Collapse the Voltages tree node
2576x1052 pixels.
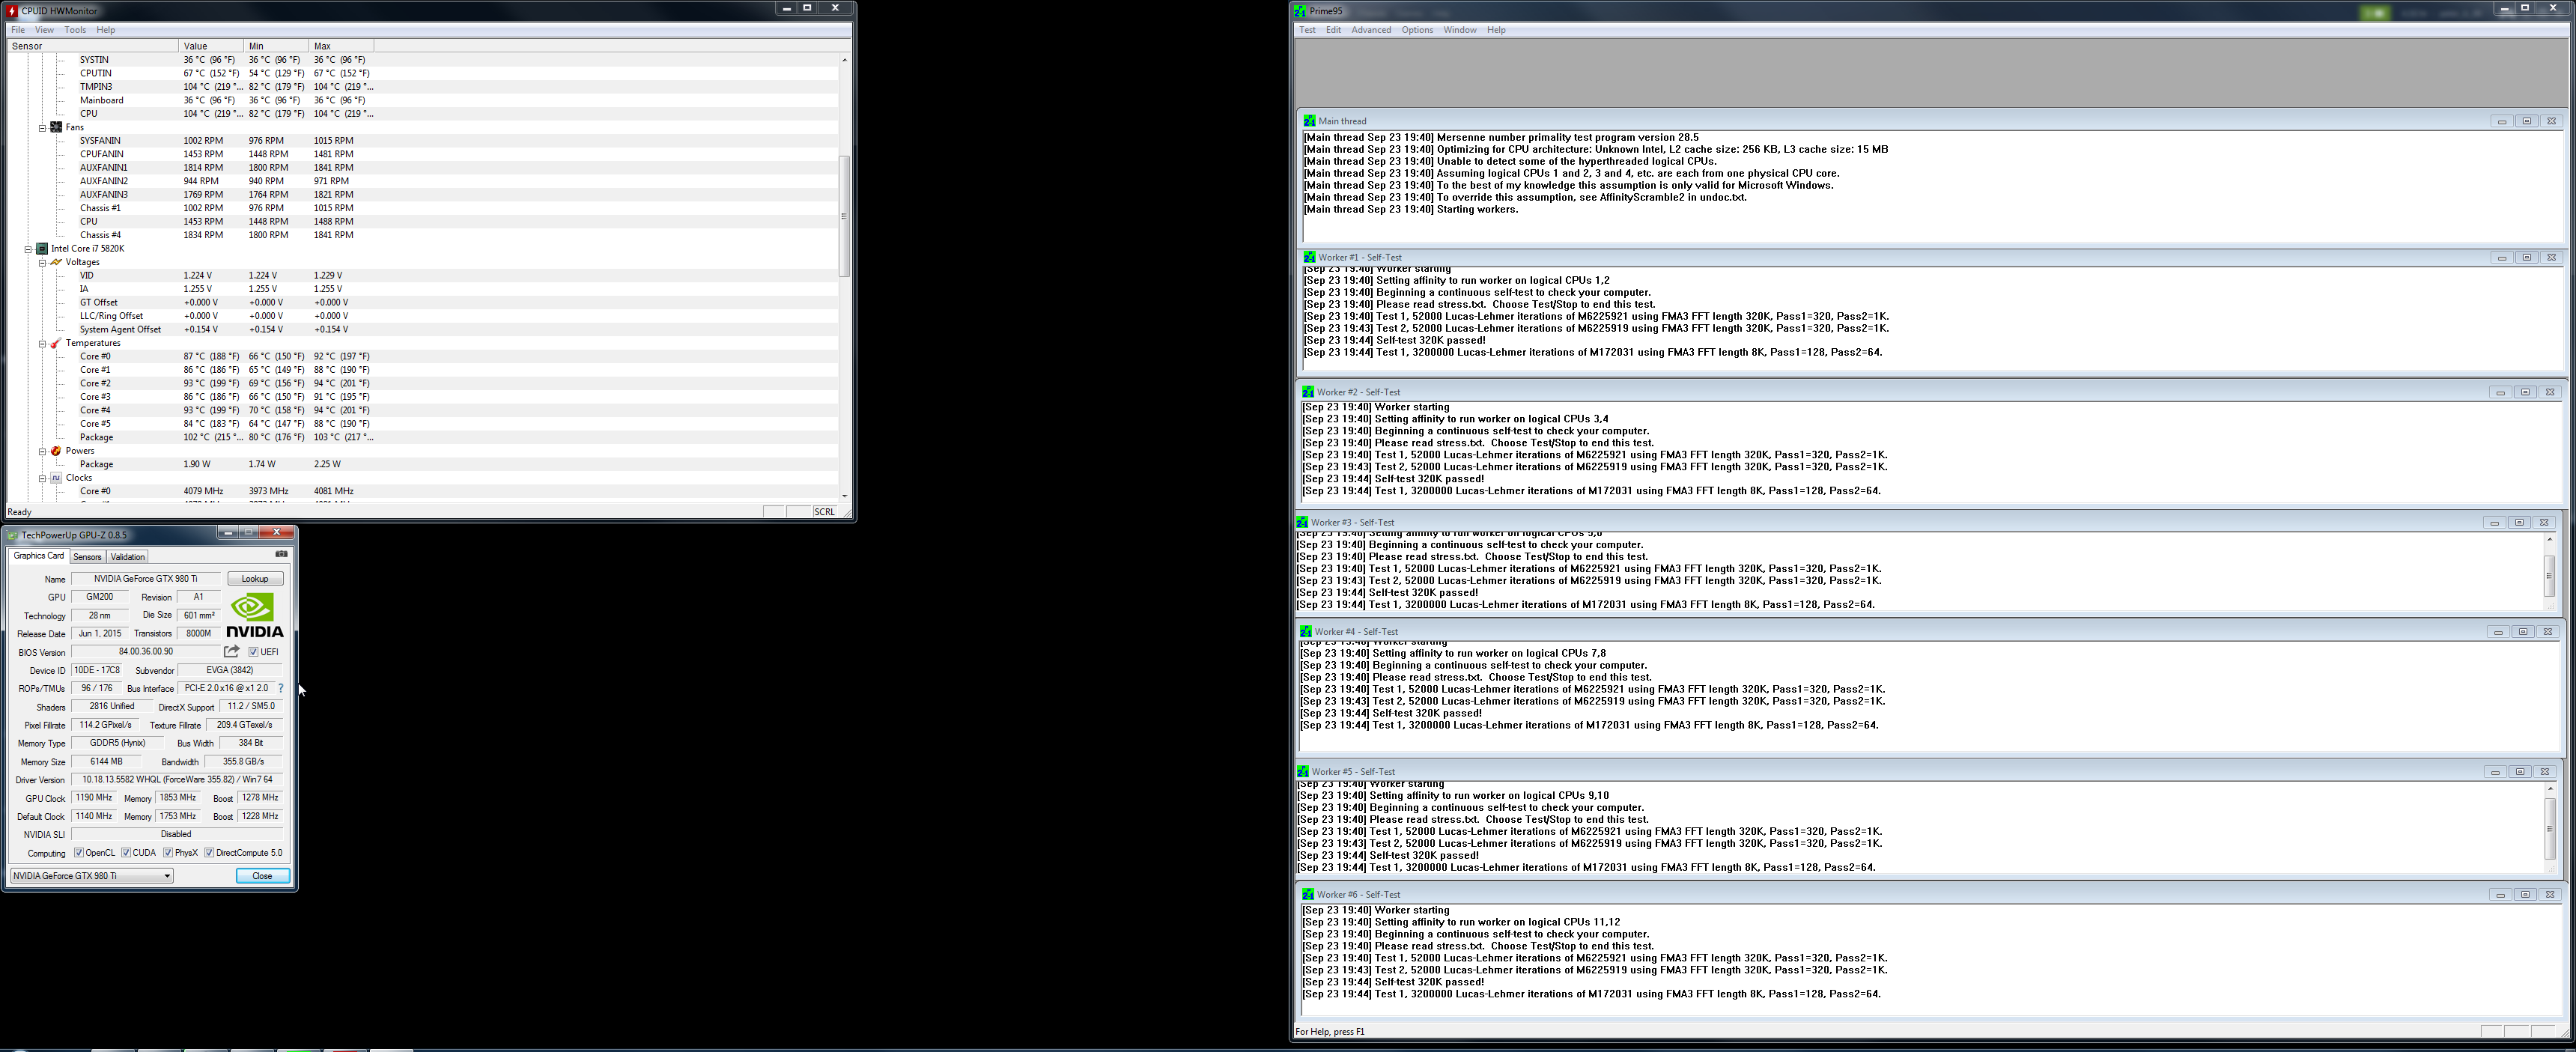[x=42, y=263]
